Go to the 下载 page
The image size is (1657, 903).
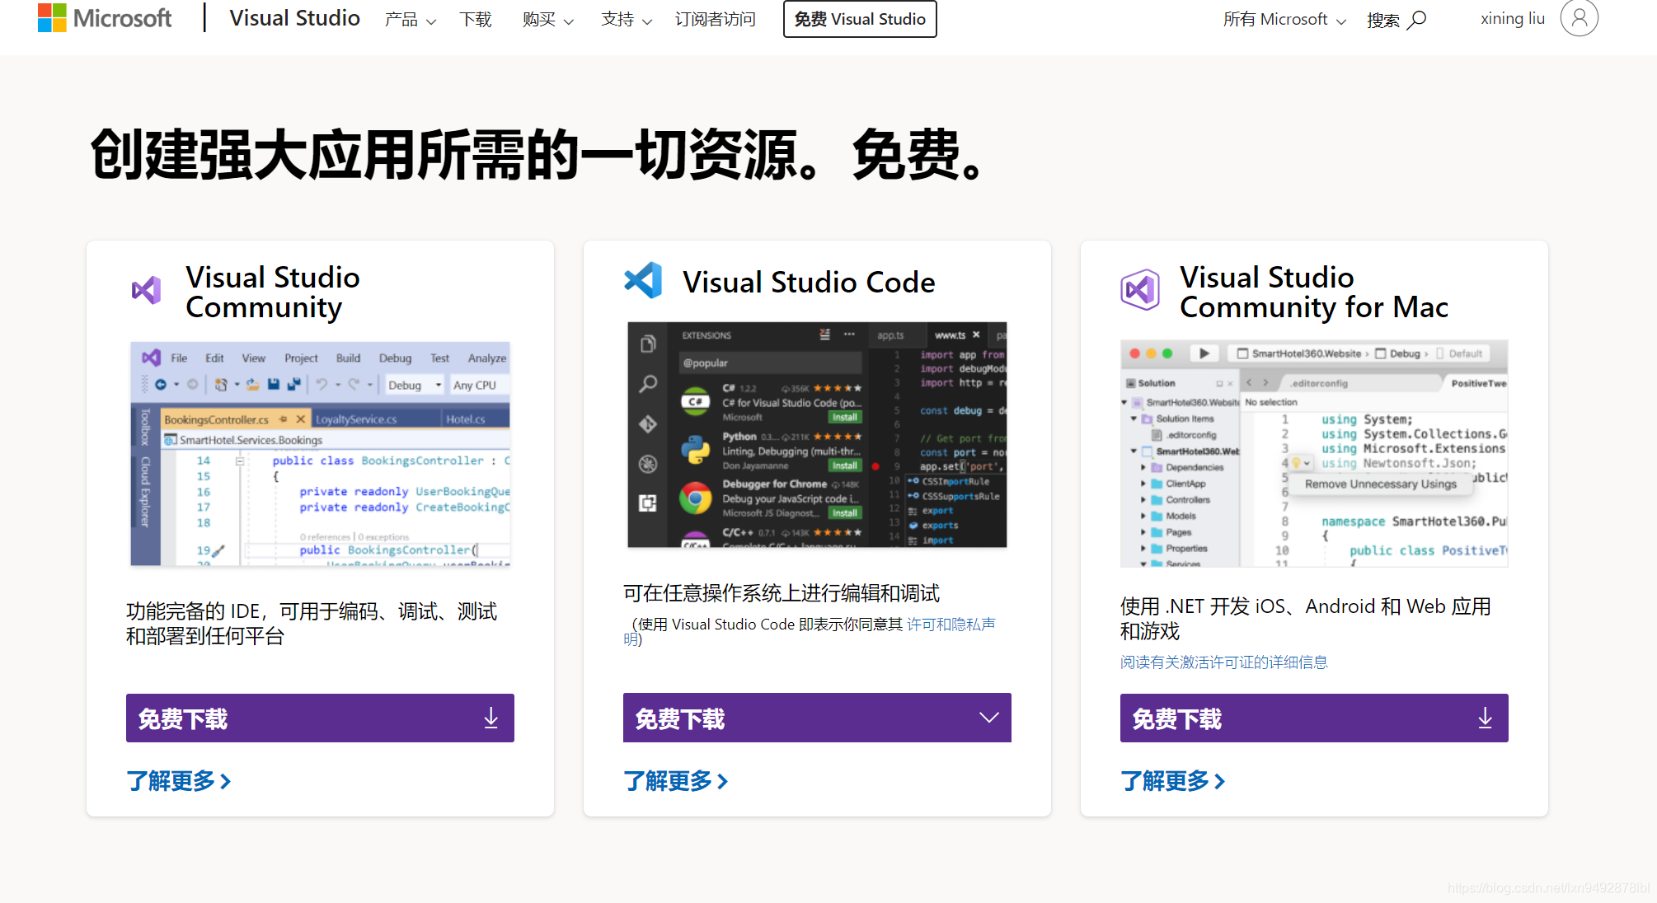click(x=476, y=20)
